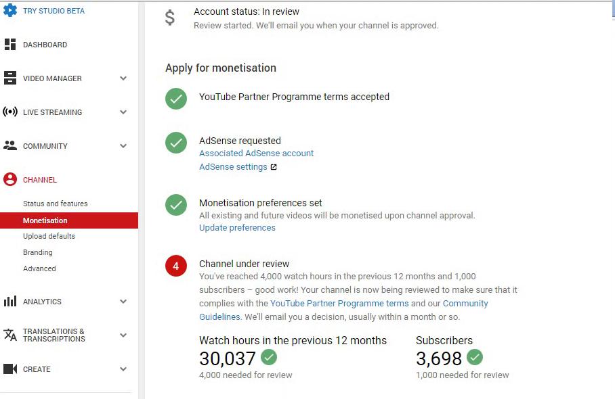Click the Translations & Transcriptions icon
The width and height of the screenshot is (615, 399).
(x=9, y=335)
